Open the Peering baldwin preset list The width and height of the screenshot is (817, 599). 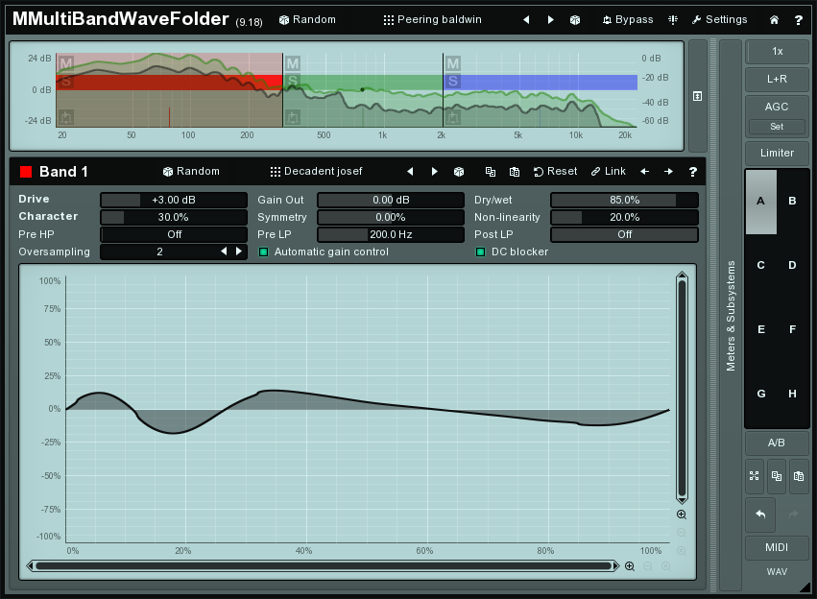point(435,19)
